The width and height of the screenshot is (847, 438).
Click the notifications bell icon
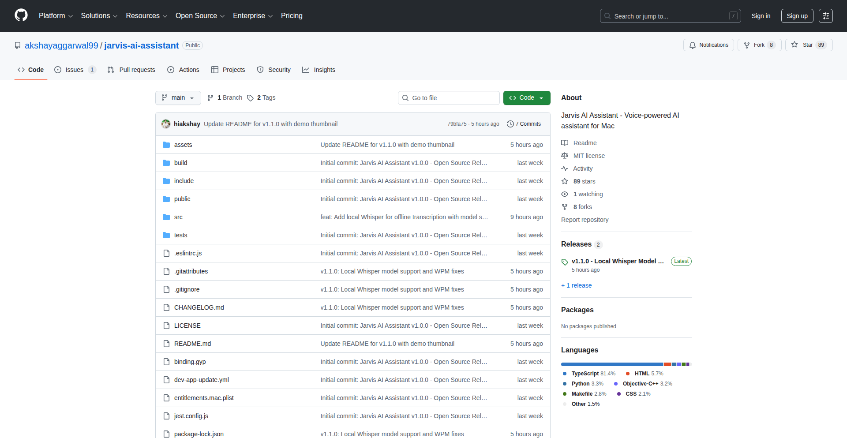[x=693, y=45]
